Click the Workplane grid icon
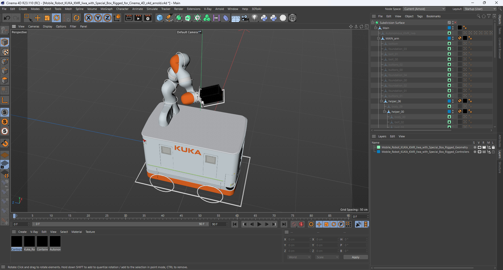The height and width of the screenshot is (270, 503). pyautogui.click(x=5, y=155)
